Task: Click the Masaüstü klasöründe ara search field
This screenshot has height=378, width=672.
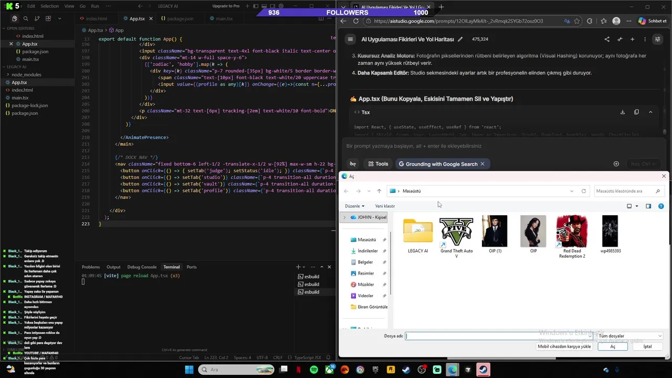Action: pyautogui.click(x=629, y=191)
